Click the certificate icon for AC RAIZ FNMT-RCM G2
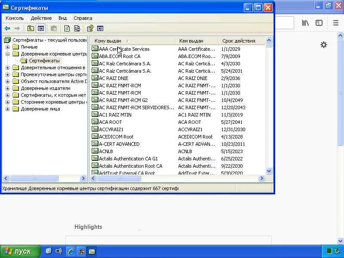 (x=95, y=100)
